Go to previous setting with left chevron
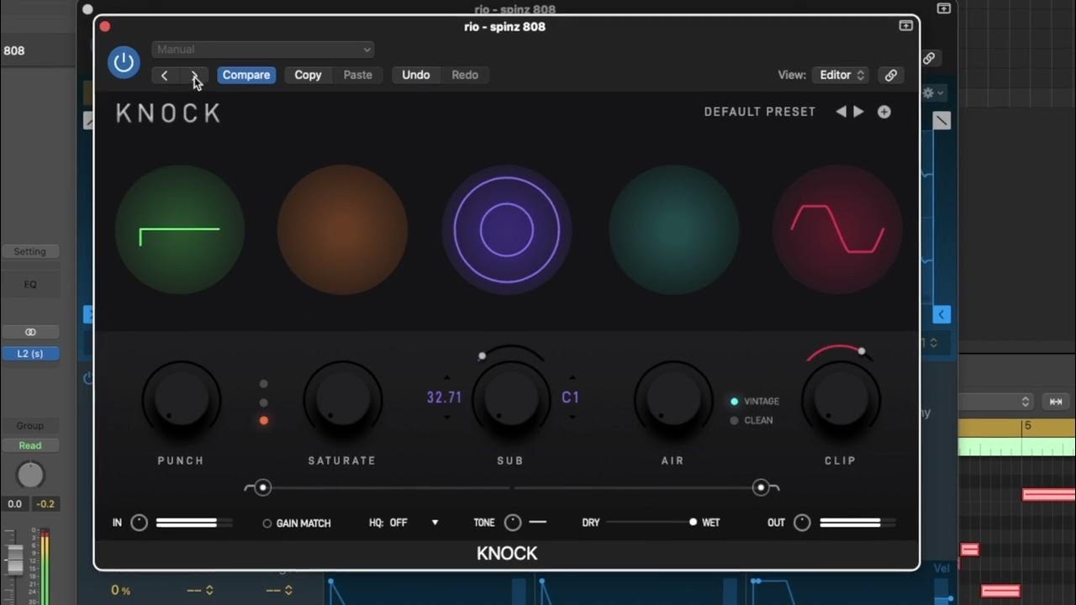 (165, 76)
